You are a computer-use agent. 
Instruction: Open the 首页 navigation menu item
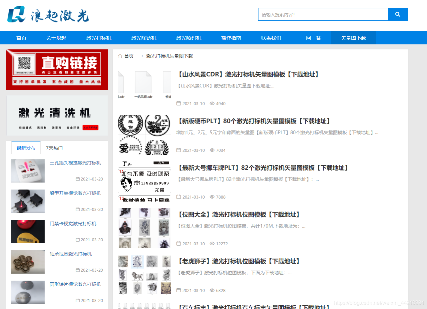pyautogui.click(x=21, y=38)
